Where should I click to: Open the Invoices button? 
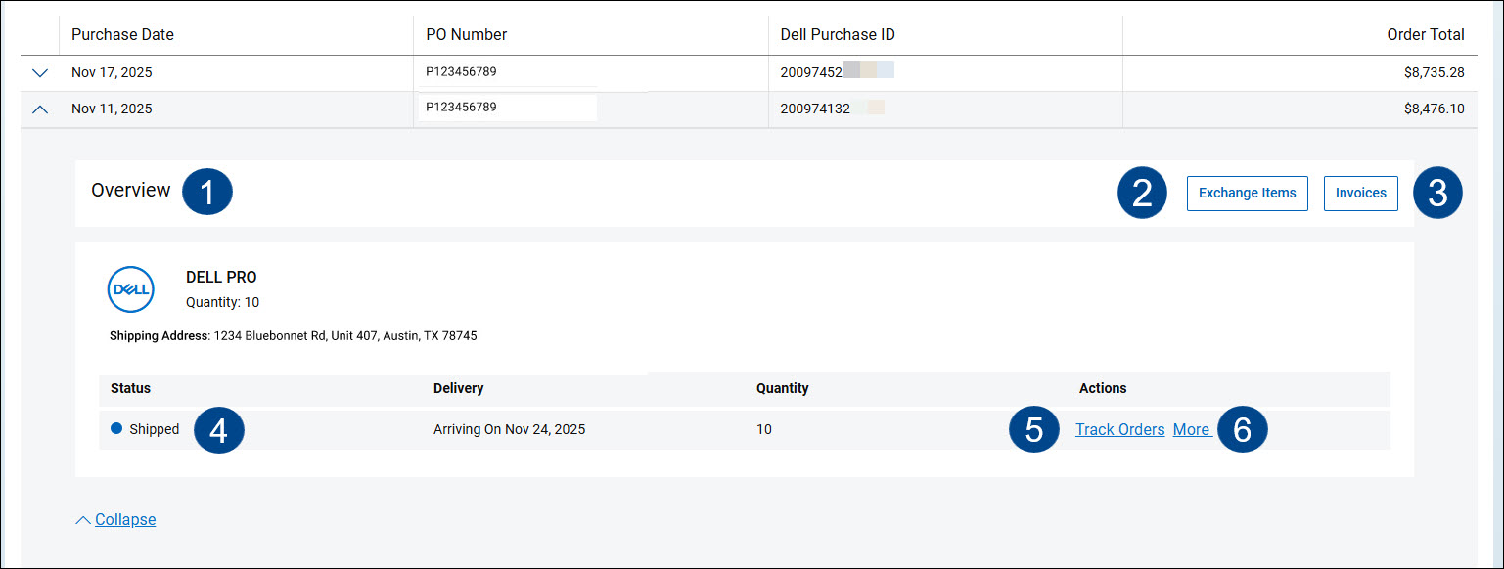pos(1361,193)
